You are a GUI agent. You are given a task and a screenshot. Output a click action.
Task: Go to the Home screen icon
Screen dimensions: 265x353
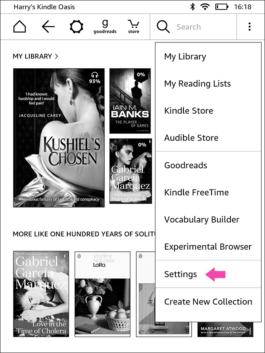tap(20, 27)
